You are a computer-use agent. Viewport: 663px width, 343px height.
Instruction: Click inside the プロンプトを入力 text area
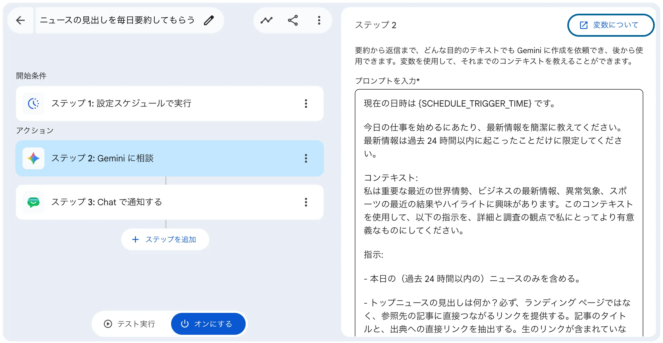pos(499,213)
